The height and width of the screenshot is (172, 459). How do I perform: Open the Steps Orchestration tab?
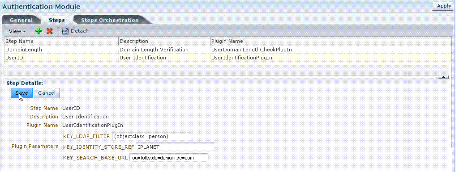pos(110,20)
